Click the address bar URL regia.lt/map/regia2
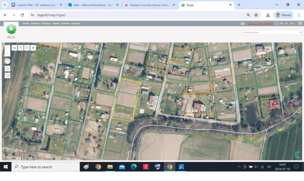This screenshot has height=181, width=304. (x=51, y=15)
